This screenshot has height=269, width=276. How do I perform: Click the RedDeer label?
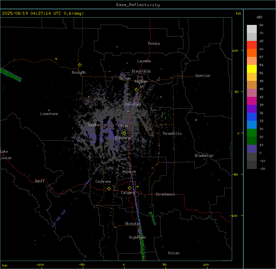(x=141, y=81)
